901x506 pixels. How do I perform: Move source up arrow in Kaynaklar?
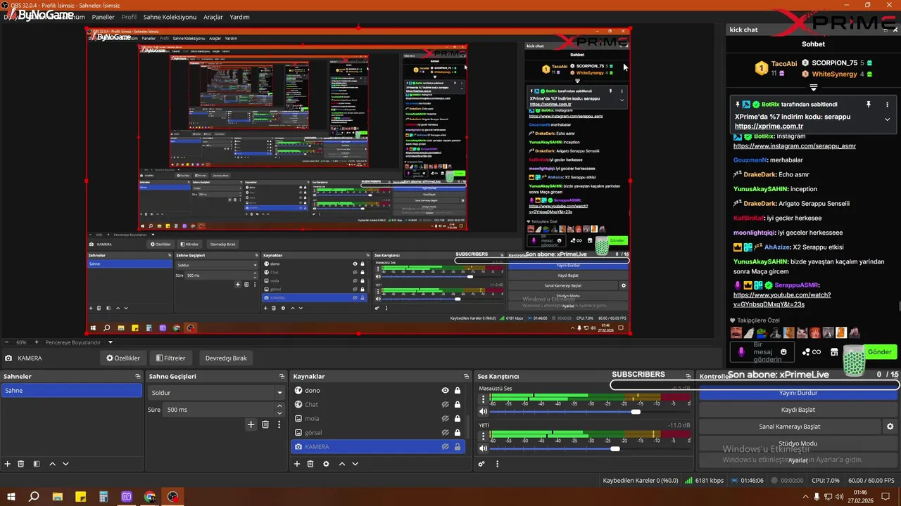(x=342, y=464)
